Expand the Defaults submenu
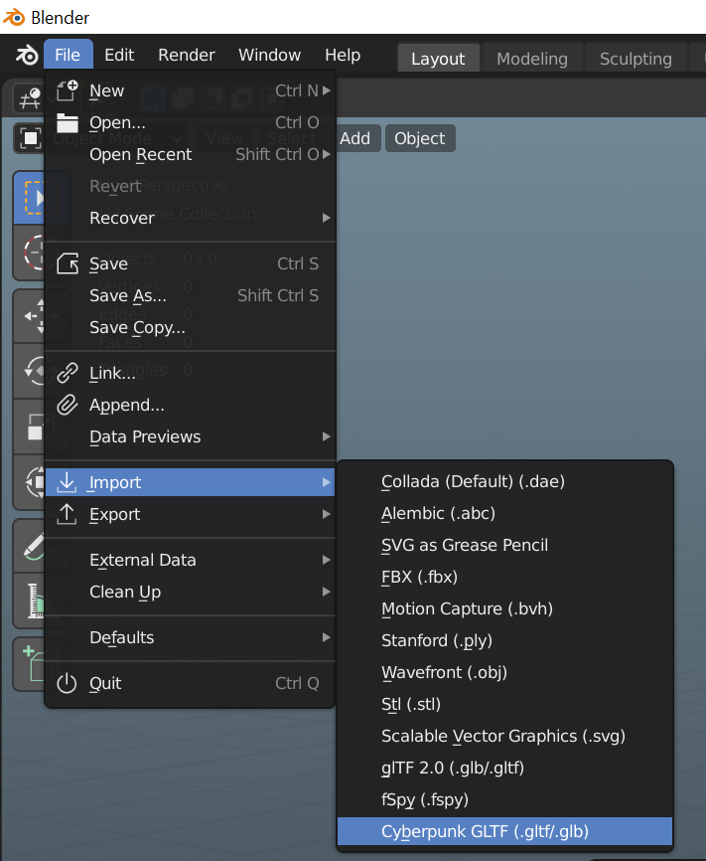The height and width of the screenshot is (861, 706). (190, 637)
